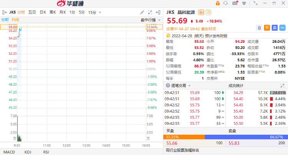Viewport: 288px width, 155px height.
Task: Toggle the 分时 line indicator label
Action: point(5,20)
